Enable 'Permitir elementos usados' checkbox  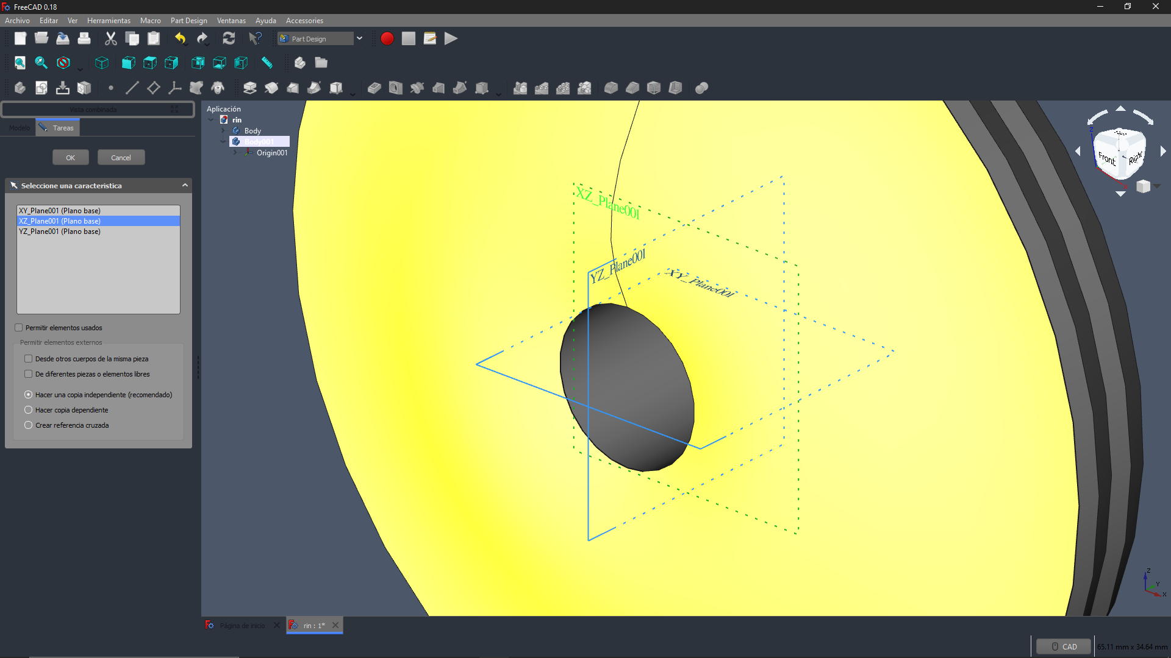coord(19,328)
